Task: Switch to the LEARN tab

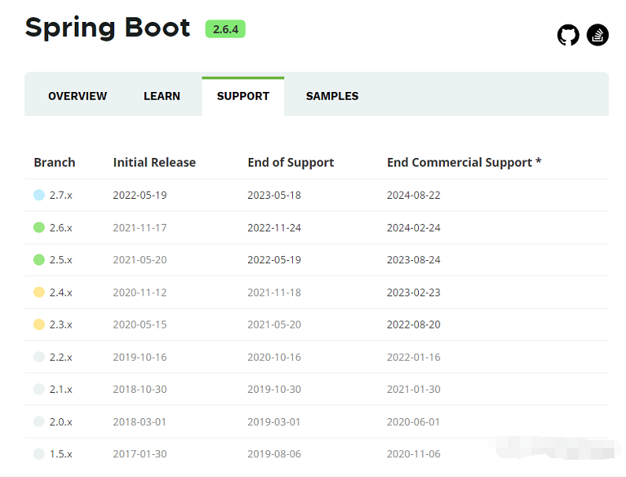Action: point(161,96)
